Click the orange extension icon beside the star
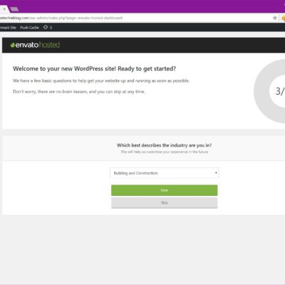Viewport: 285px width, 285px height. (283, 18)
